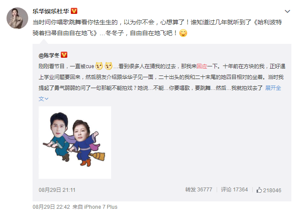Screen dimensions: 297x217
Task: Expand full text with 展开全文
Action: pyautogui.click(x=273, y=88)
